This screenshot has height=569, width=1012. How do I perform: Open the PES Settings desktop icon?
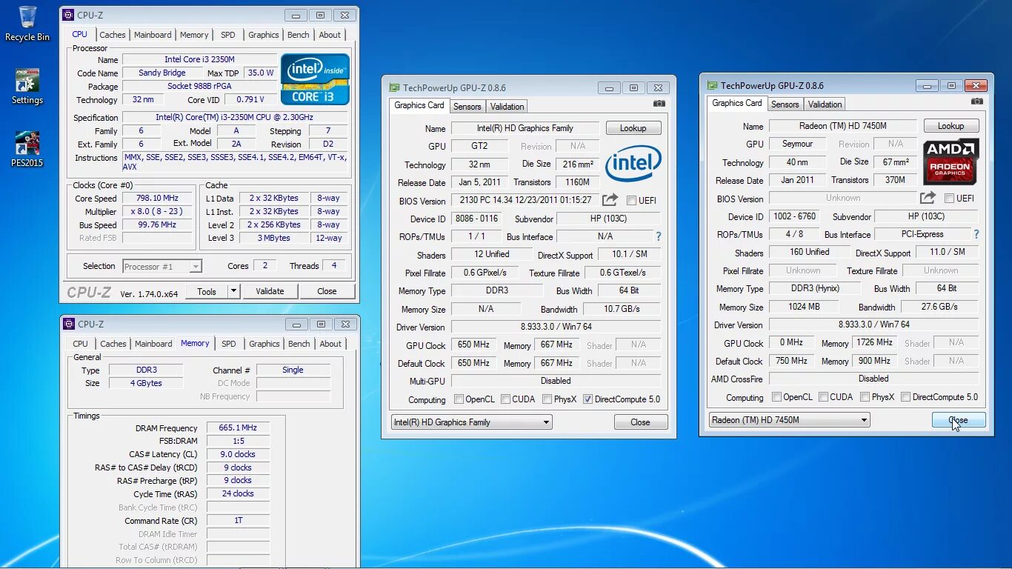(x=27, y=86)
